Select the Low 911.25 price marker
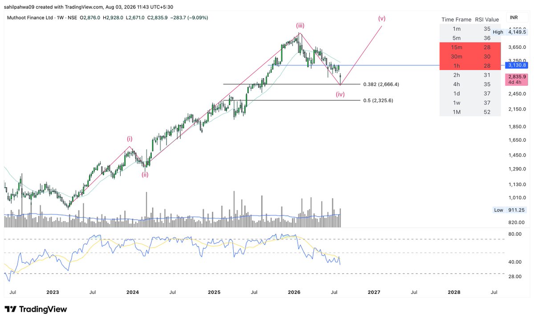The image size is (534, 321). click(510, 210)
